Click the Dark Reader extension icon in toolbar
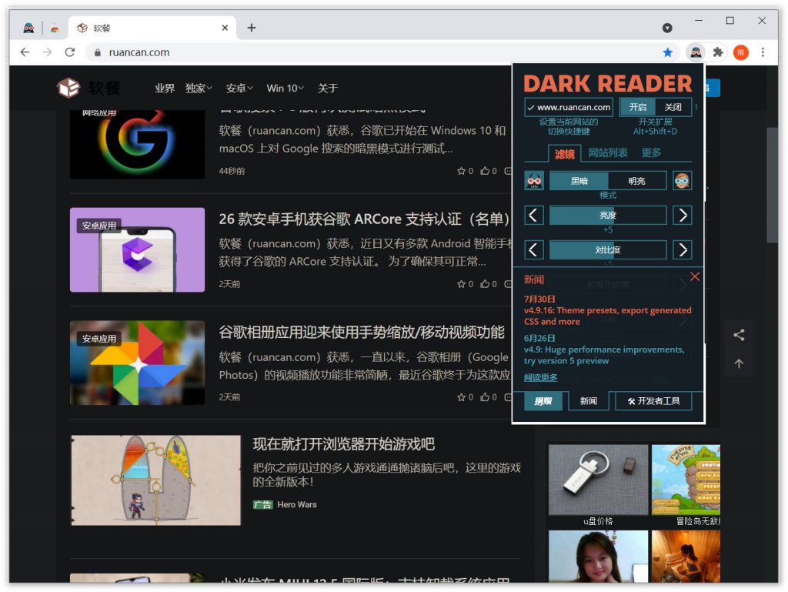The height and width of the screenshot is (592, 788). pyautogui.click(x=696, y=52)
